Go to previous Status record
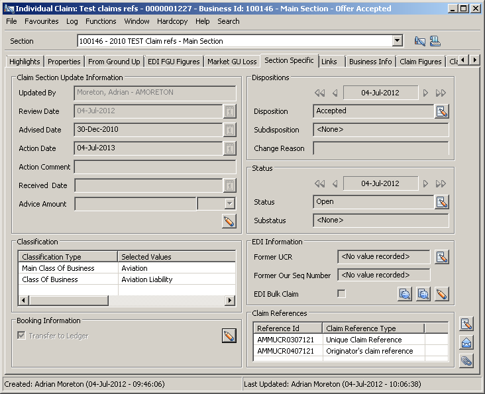The height and width of the screenshot is (394, 485). [x=335, y=183]
